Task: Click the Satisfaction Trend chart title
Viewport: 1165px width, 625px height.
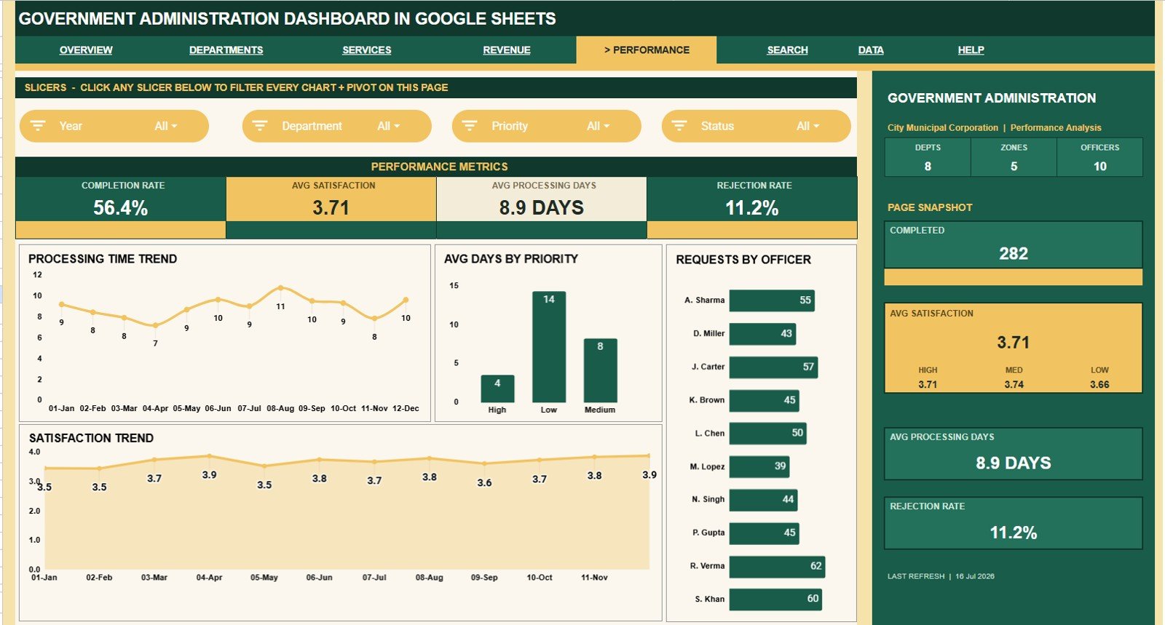Action: 91,438
